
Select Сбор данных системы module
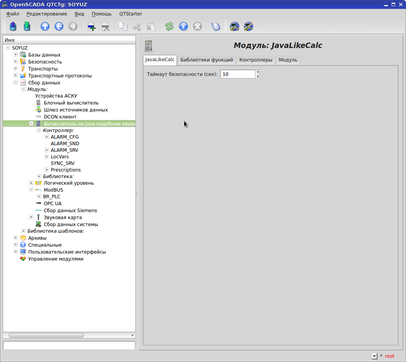pos(71,225)
